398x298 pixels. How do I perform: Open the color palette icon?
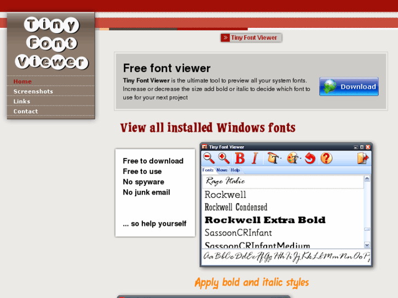pos(293,158)
